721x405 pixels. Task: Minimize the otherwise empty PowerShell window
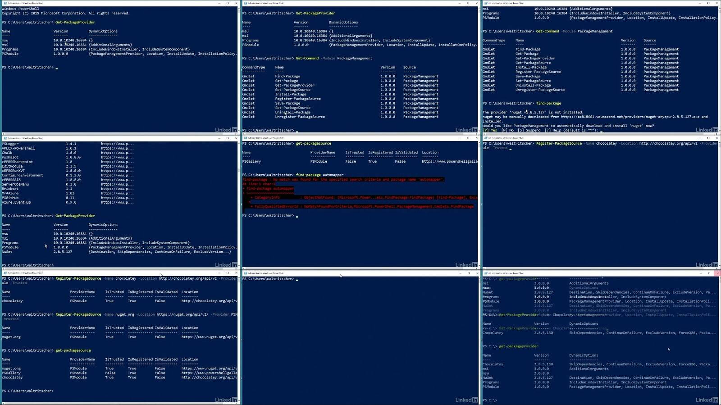(460, 273)
